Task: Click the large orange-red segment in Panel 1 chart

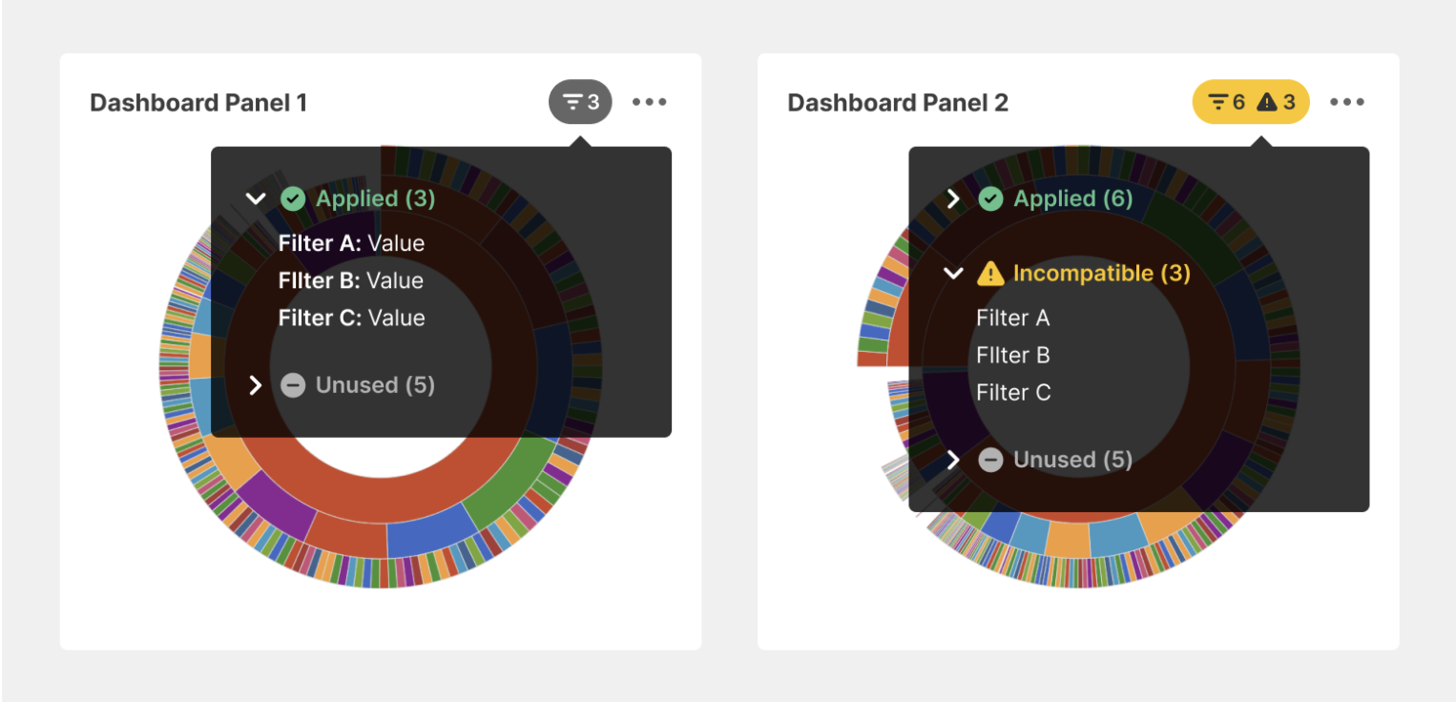Action: (x=382, y=496)
